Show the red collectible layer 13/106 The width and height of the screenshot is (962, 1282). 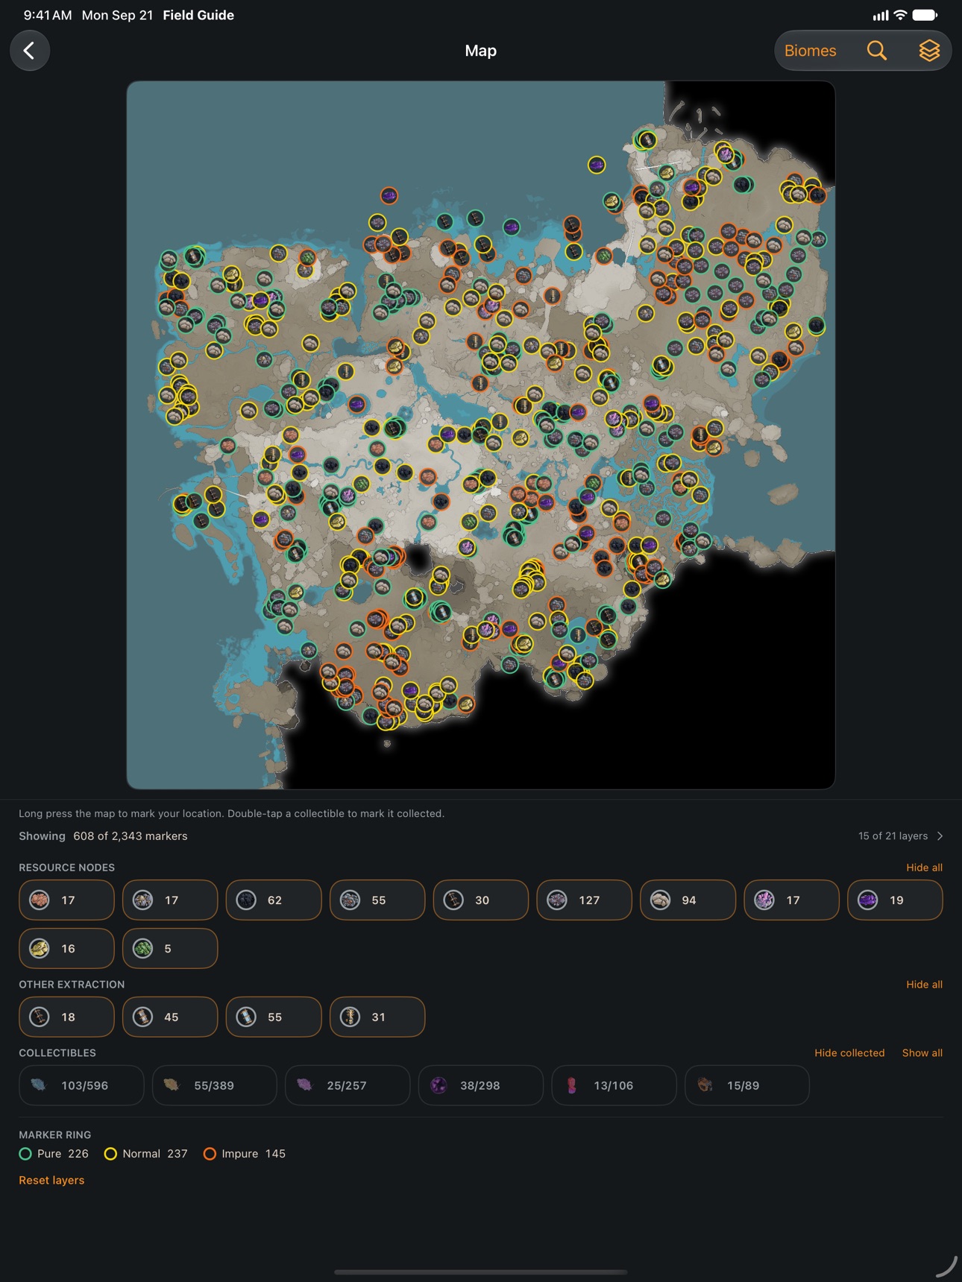614,1086
